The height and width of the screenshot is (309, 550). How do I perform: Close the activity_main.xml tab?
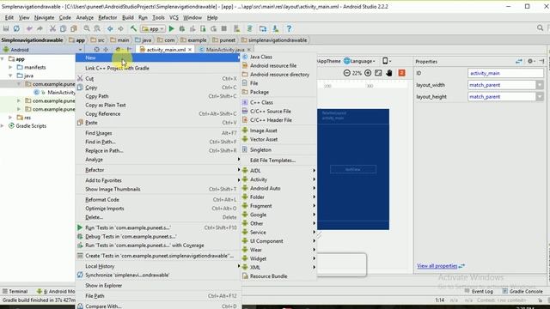[x=190, y=50]
